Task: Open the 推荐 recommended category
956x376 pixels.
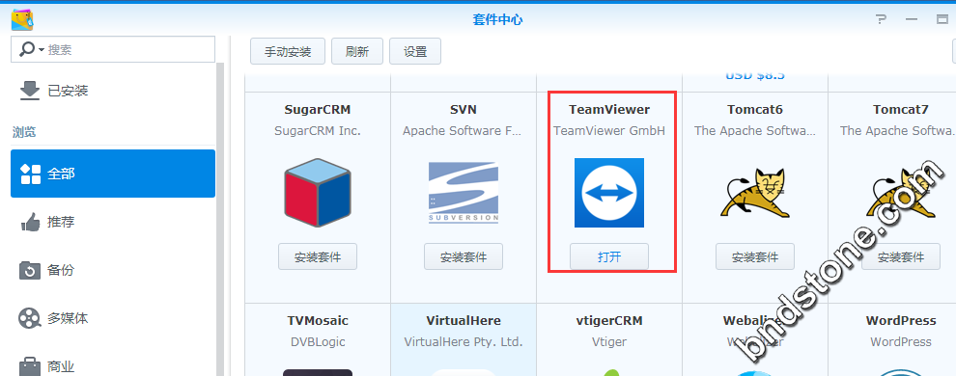Action: coord(113,222)
